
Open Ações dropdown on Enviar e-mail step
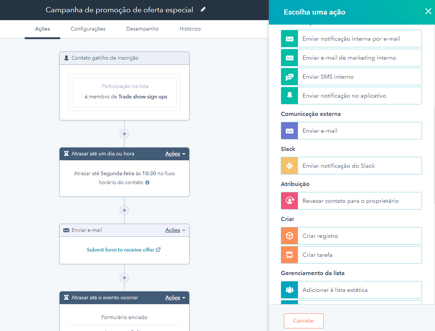tap(175, 230)
